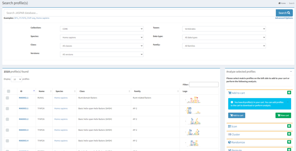Click the Homo sapiens example link
Viewport: 296px width, 151px height.
pos(43,18)
